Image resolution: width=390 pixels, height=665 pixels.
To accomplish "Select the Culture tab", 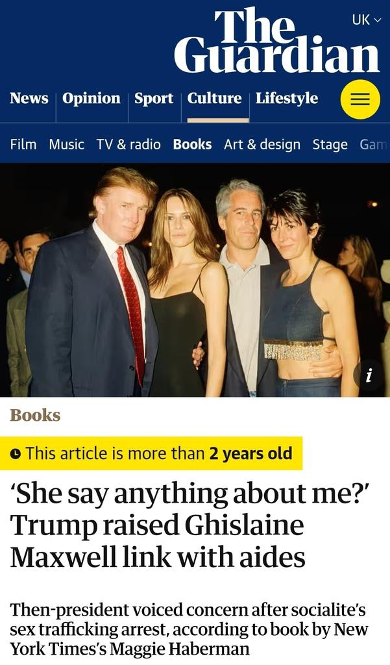I will 215,98.
